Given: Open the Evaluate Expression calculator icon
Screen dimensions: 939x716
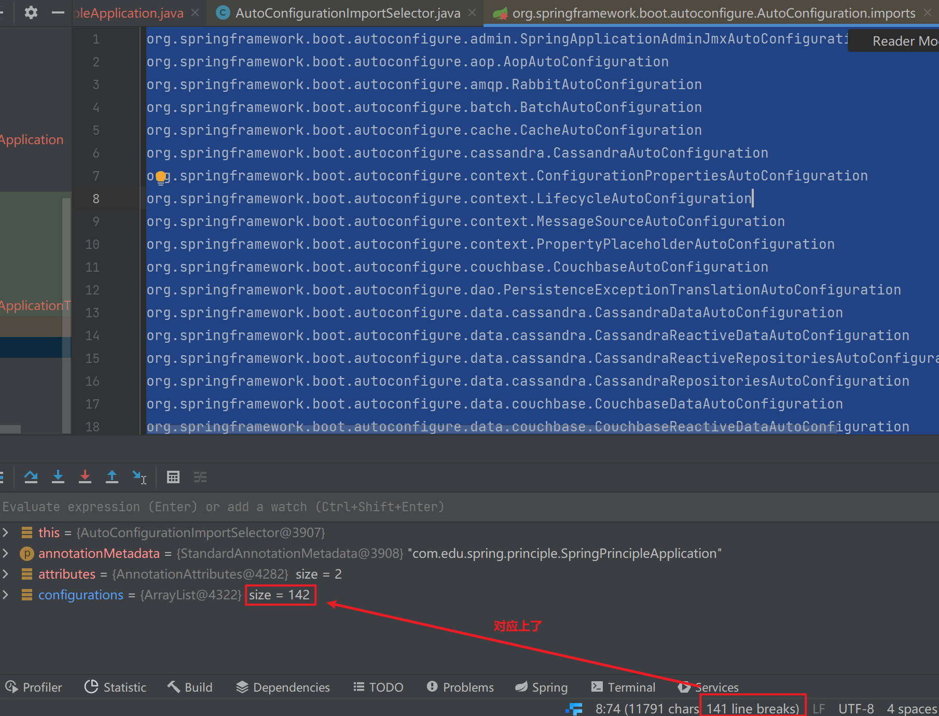Looking at the screenshot, I should pos(173,476).
